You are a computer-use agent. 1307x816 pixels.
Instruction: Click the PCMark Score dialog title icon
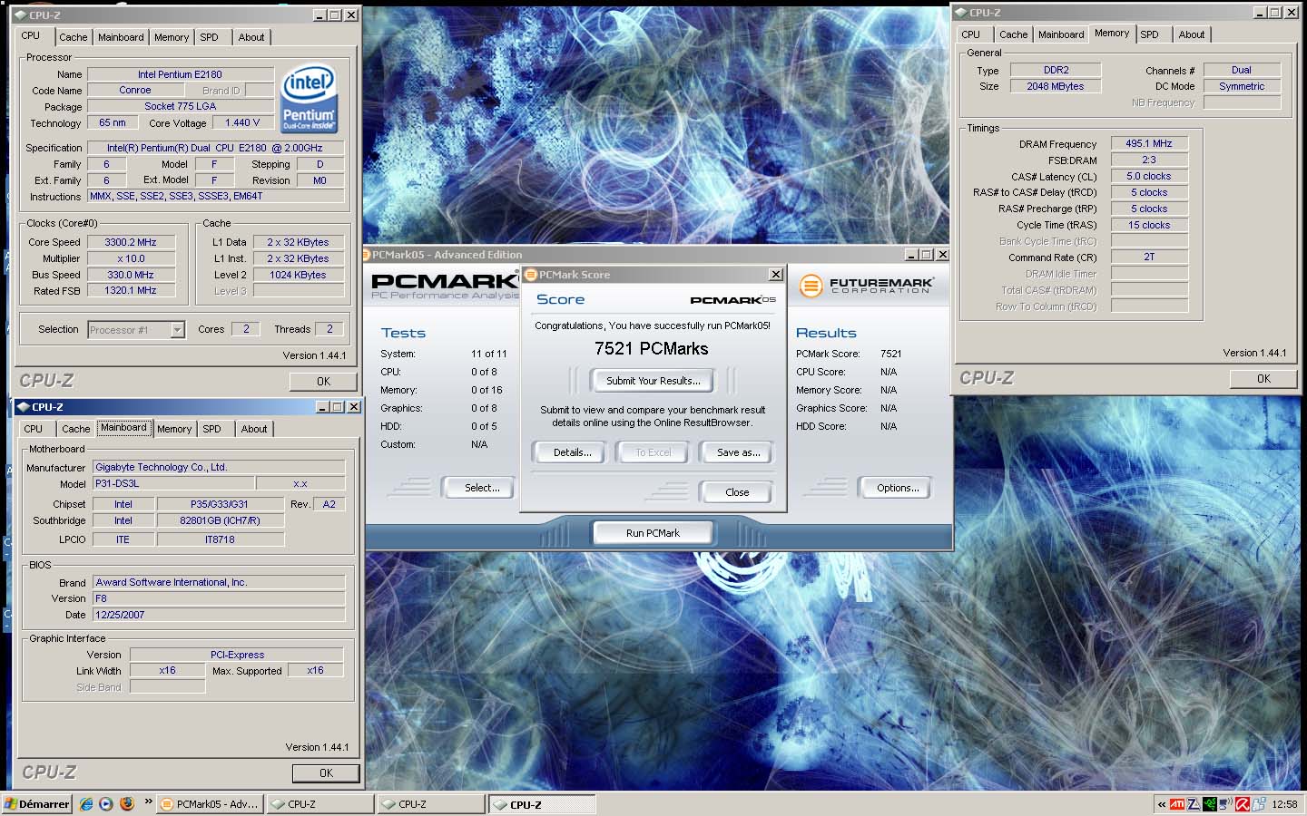[531, 275]
